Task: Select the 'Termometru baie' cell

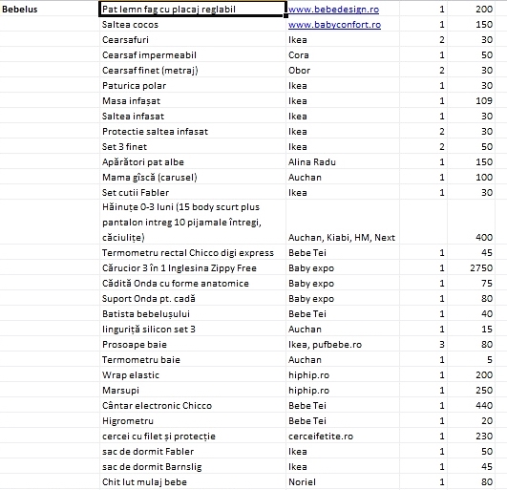Action: click(x=193, y=360)
